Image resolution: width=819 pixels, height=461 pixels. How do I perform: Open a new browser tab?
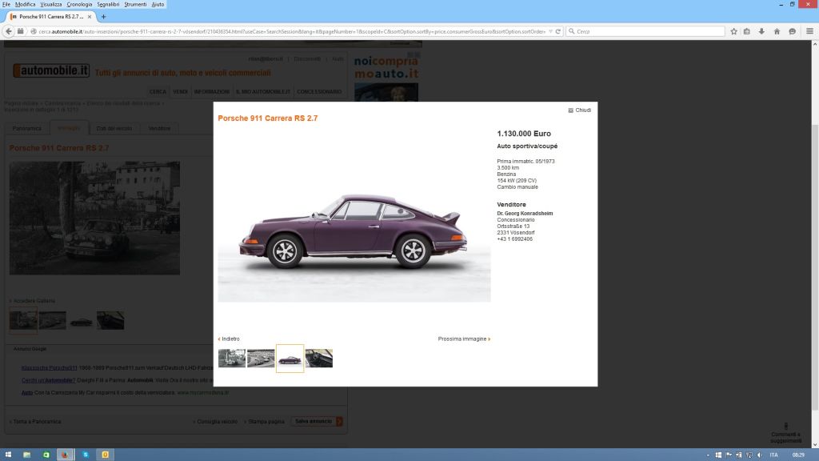pyautogui.click(x=103, y=17)
